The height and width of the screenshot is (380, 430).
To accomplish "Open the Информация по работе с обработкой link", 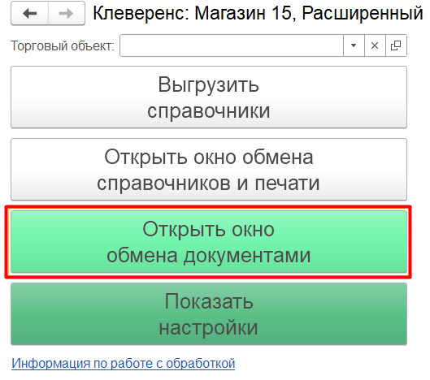I will (x=123, y=364).
